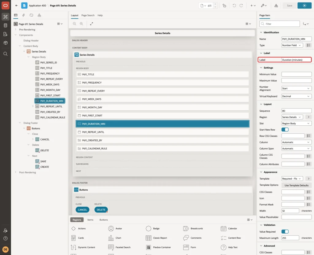This screenshot has width=314, height=255.
Task: Open the Column Span dropdown
Action: (x=297, y=149)
